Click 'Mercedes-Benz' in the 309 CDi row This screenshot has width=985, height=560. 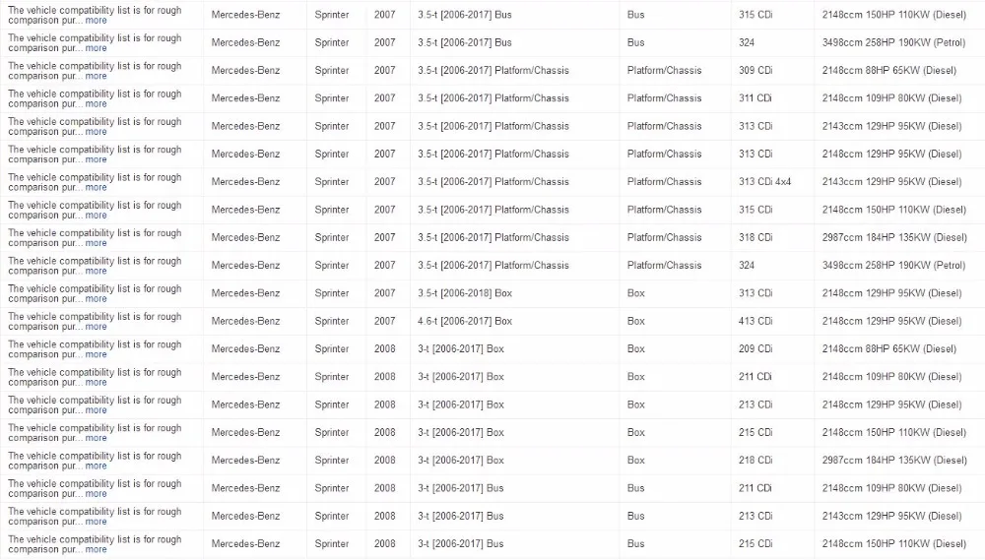click(x=245, y=70)
